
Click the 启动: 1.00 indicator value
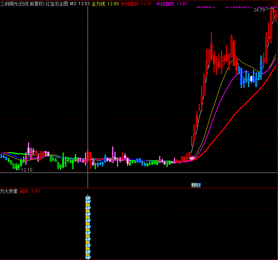tap(30, 191)
